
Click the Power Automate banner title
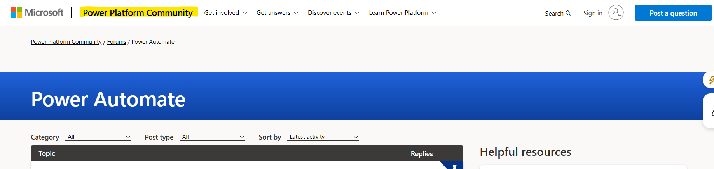click(108, 99)
